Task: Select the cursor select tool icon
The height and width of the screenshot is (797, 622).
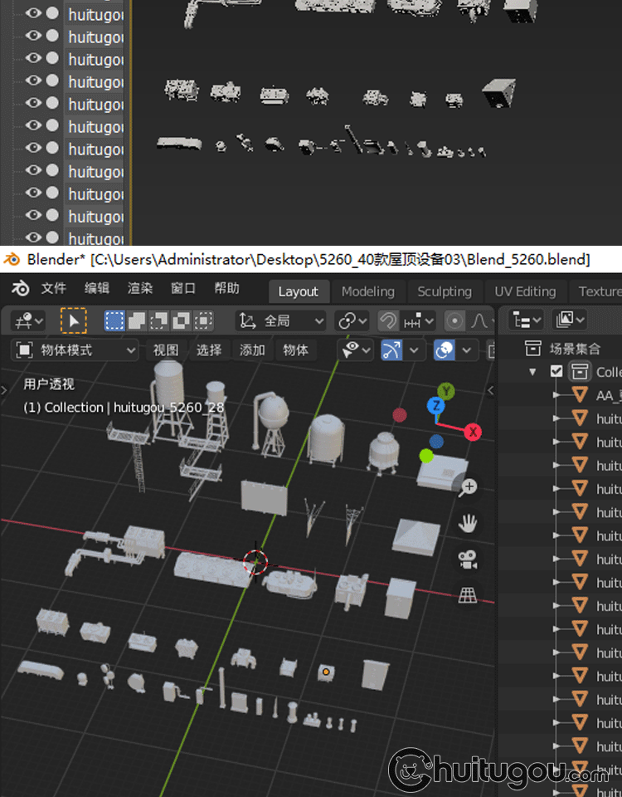Action: point(74,321)
